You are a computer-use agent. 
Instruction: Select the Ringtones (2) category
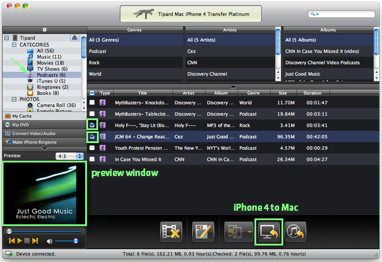click(x=52, y=87)
